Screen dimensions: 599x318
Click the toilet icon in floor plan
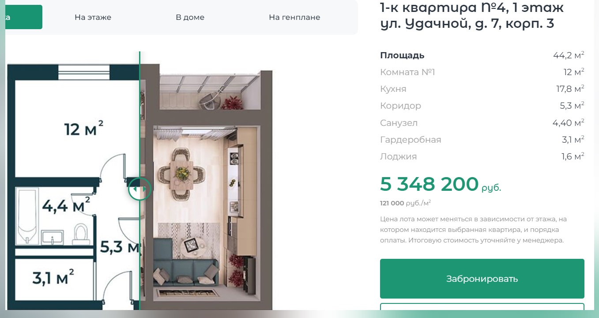coord(81,234)
